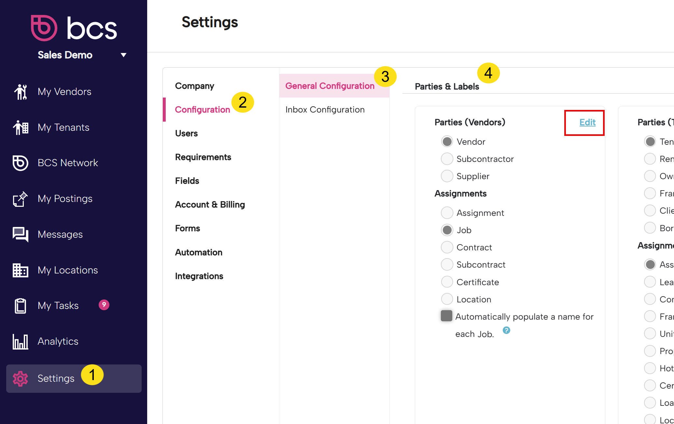The image size is (674, 424).
Task: Click the Settings gear icon in sidebar
Action: [21, 378]
